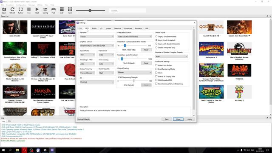This screenshot has width=272, height=153.
Task: Show hidden tray icons chevron
Action: pyautogui.click(x=238, y=150)
